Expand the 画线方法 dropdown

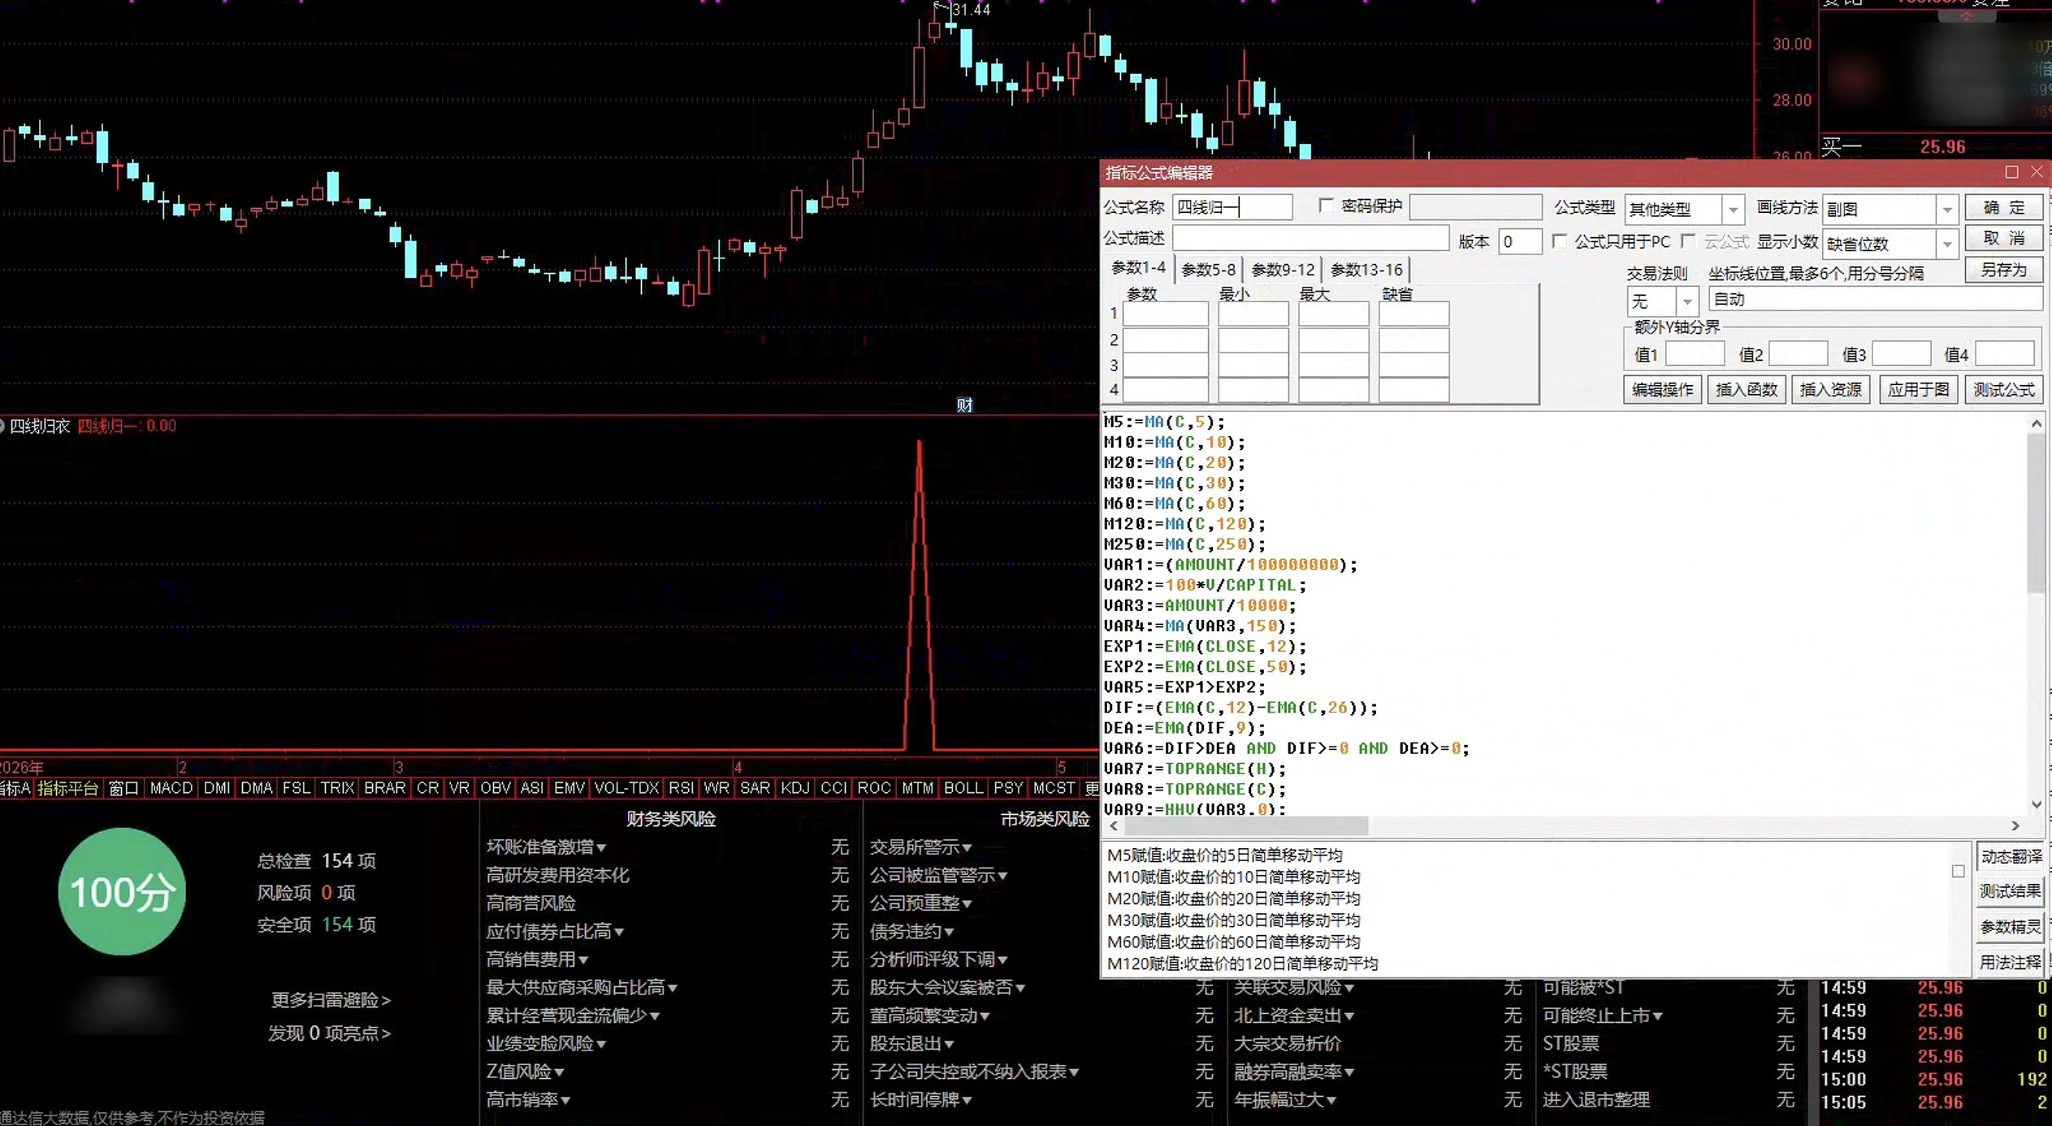point(1946,210)
